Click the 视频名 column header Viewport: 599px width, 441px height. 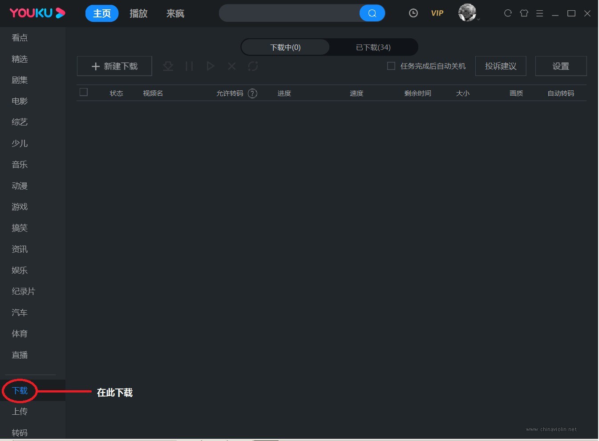pos(153,93)
